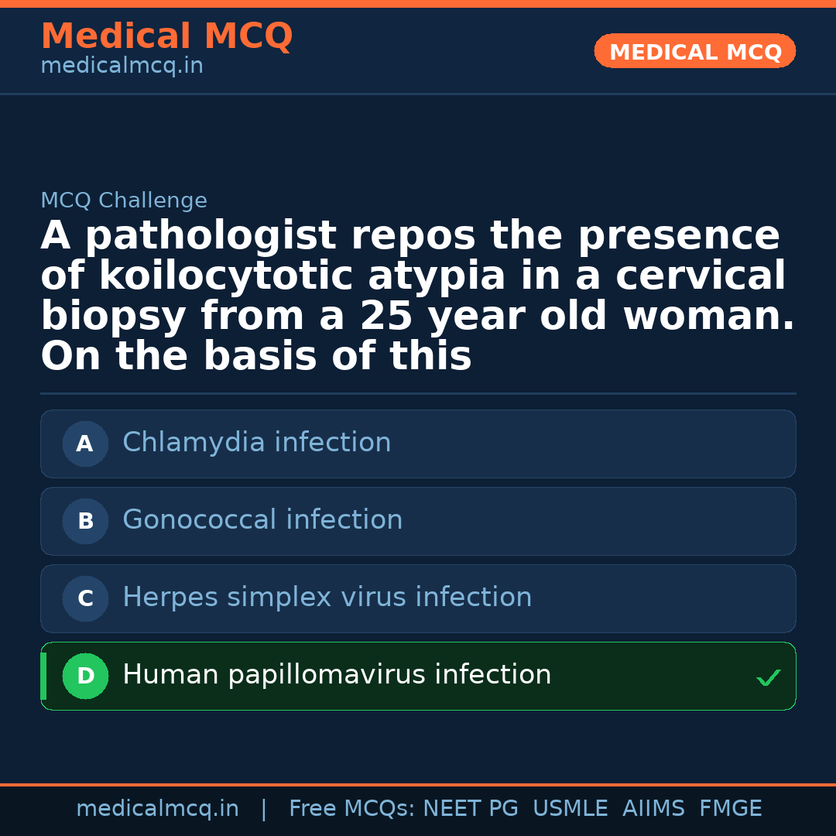The width and height of the screenshot is (836, 836).
Task: Select the "Chlamydia infection" answer text
Action: pos(256,443)
